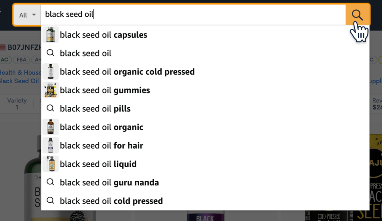Select the "black seed oil liquid" suggestion

point(98,164)
